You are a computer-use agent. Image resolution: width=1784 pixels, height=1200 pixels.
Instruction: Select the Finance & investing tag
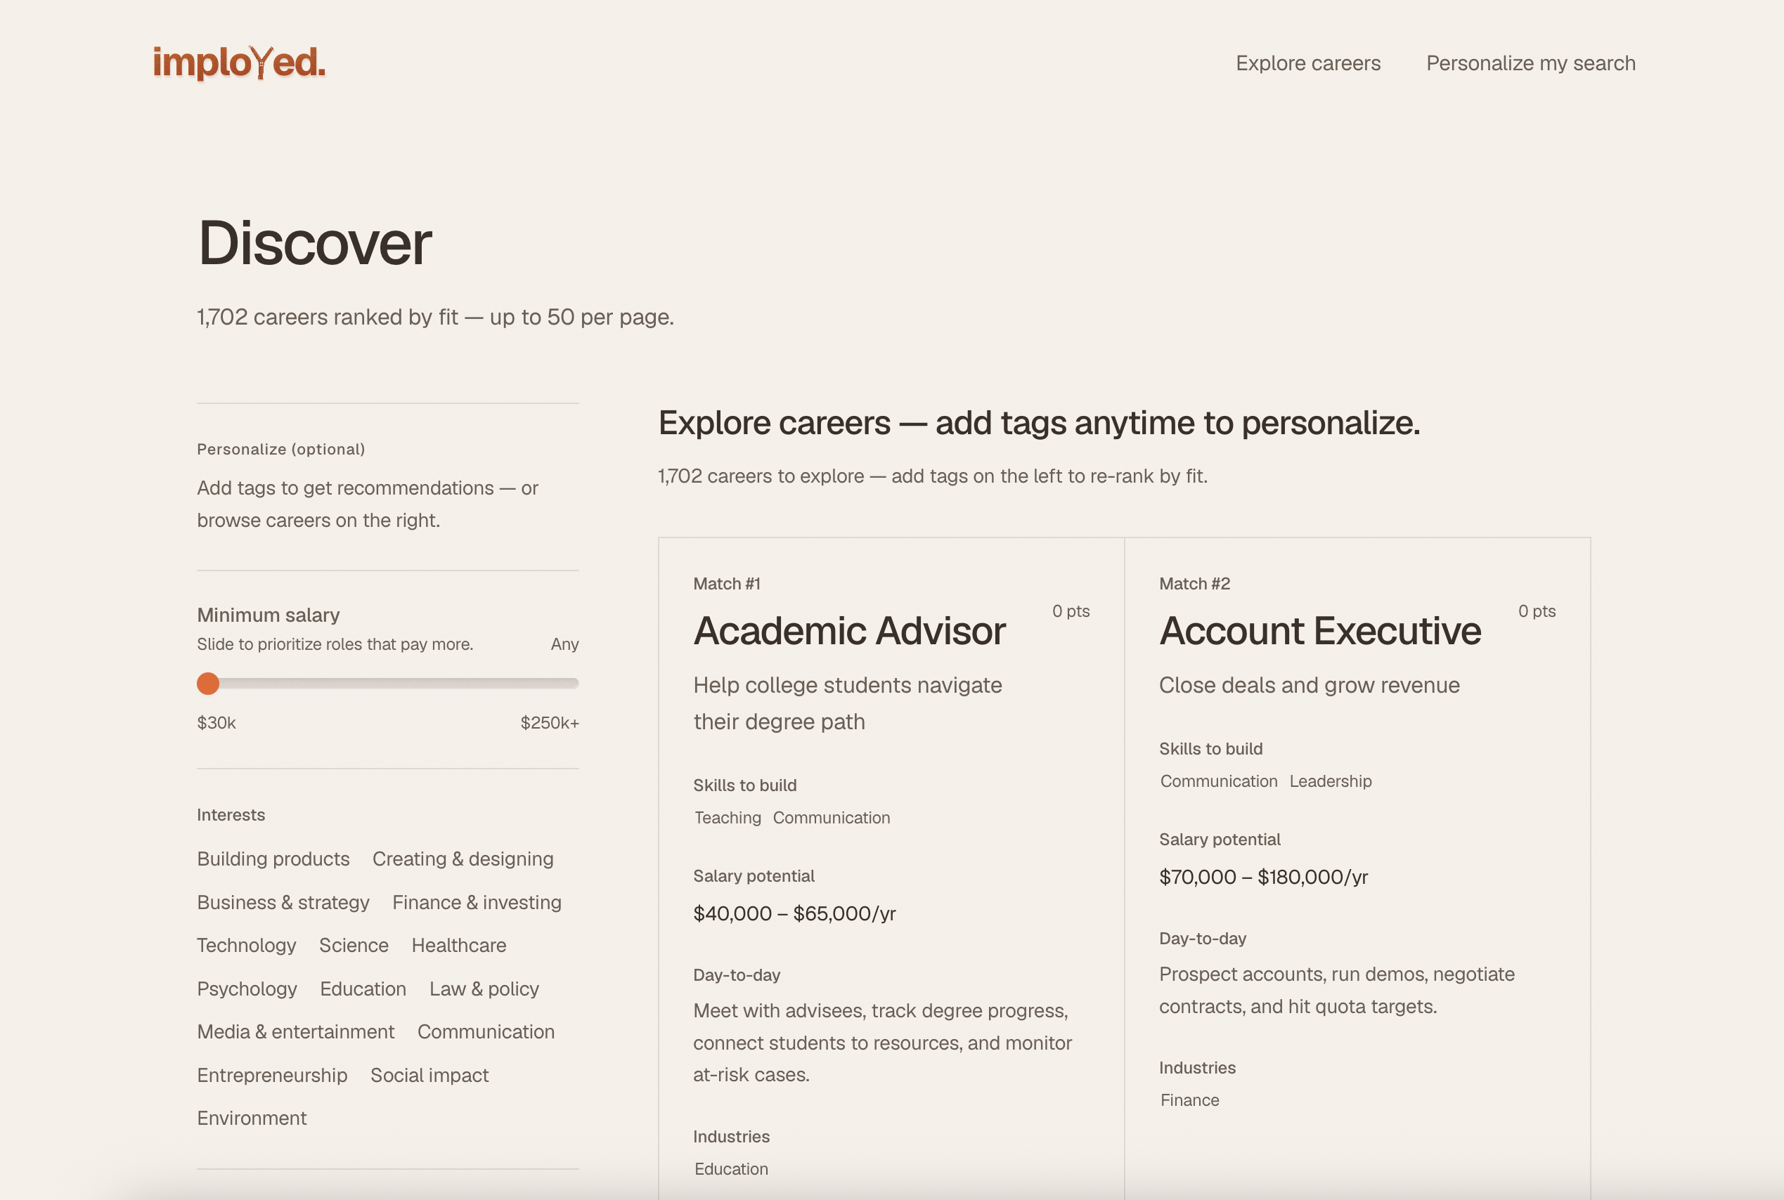pyautogui.click(x=477, y=902)
